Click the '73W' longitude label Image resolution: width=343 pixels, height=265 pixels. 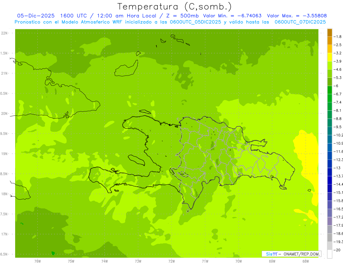(138, 261)
